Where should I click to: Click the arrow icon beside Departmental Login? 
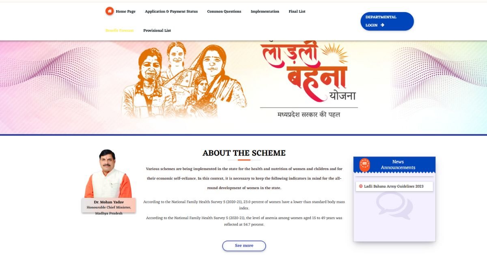(382, 25)
